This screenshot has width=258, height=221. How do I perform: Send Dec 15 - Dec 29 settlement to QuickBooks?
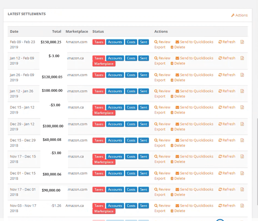pos(194,140)
